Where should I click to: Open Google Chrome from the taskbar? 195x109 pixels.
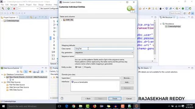pyautogui.click(x=73, y=106)
